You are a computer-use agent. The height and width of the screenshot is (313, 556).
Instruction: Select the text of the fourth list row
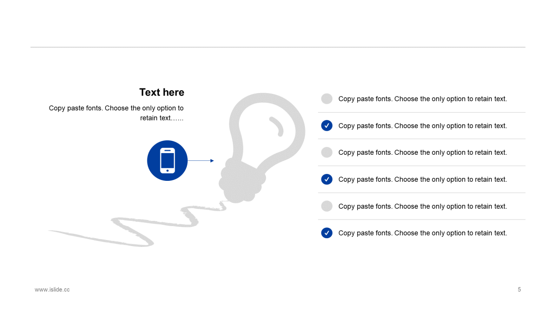click(423, 179)
